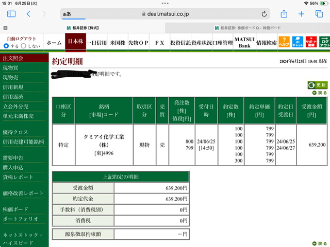Open the 情報検索 menu

tap(267, 43)
